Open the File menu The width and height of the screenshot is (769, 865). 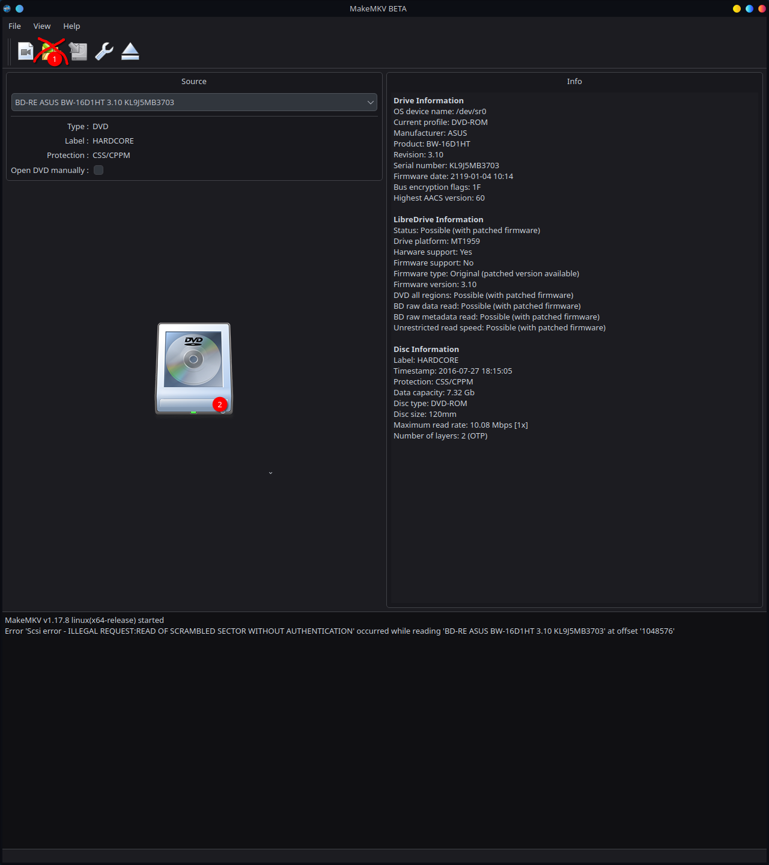click(14, 26)
